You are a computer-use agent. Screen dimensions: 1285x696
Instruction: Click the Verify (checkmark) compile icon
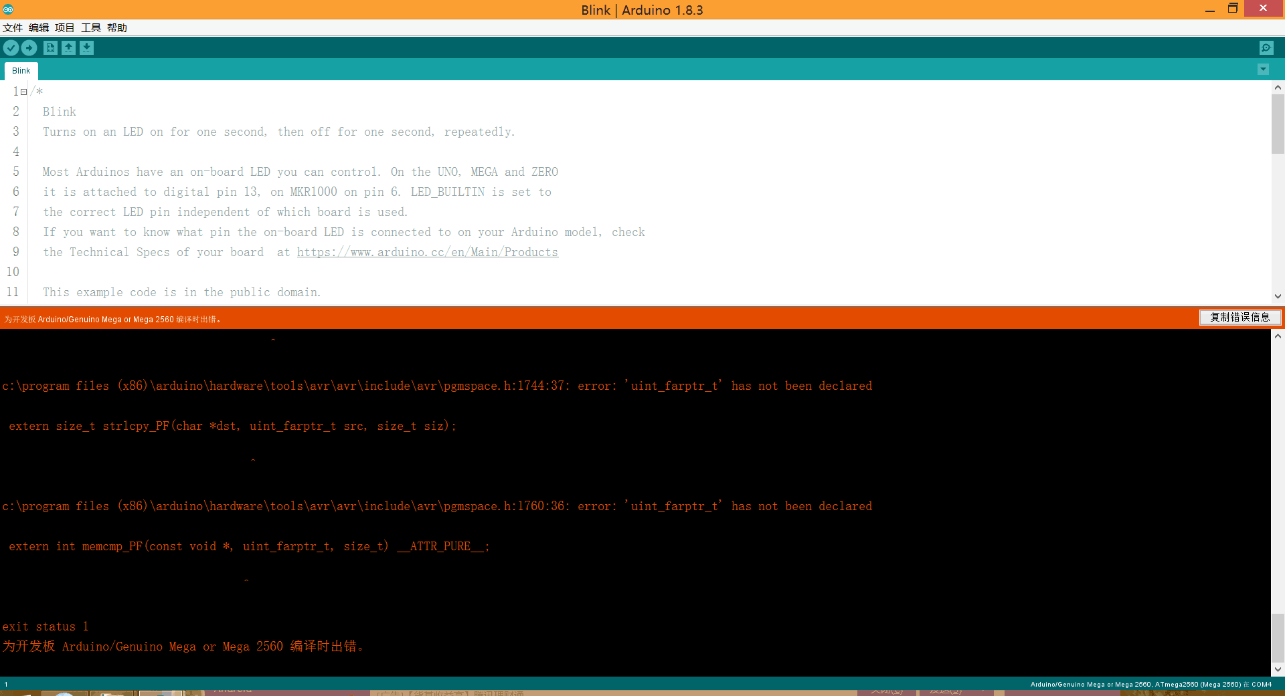tap(11, 47)
